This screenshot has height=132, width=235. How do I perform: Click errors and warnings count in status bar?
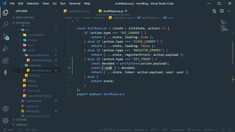click(31, 130)
